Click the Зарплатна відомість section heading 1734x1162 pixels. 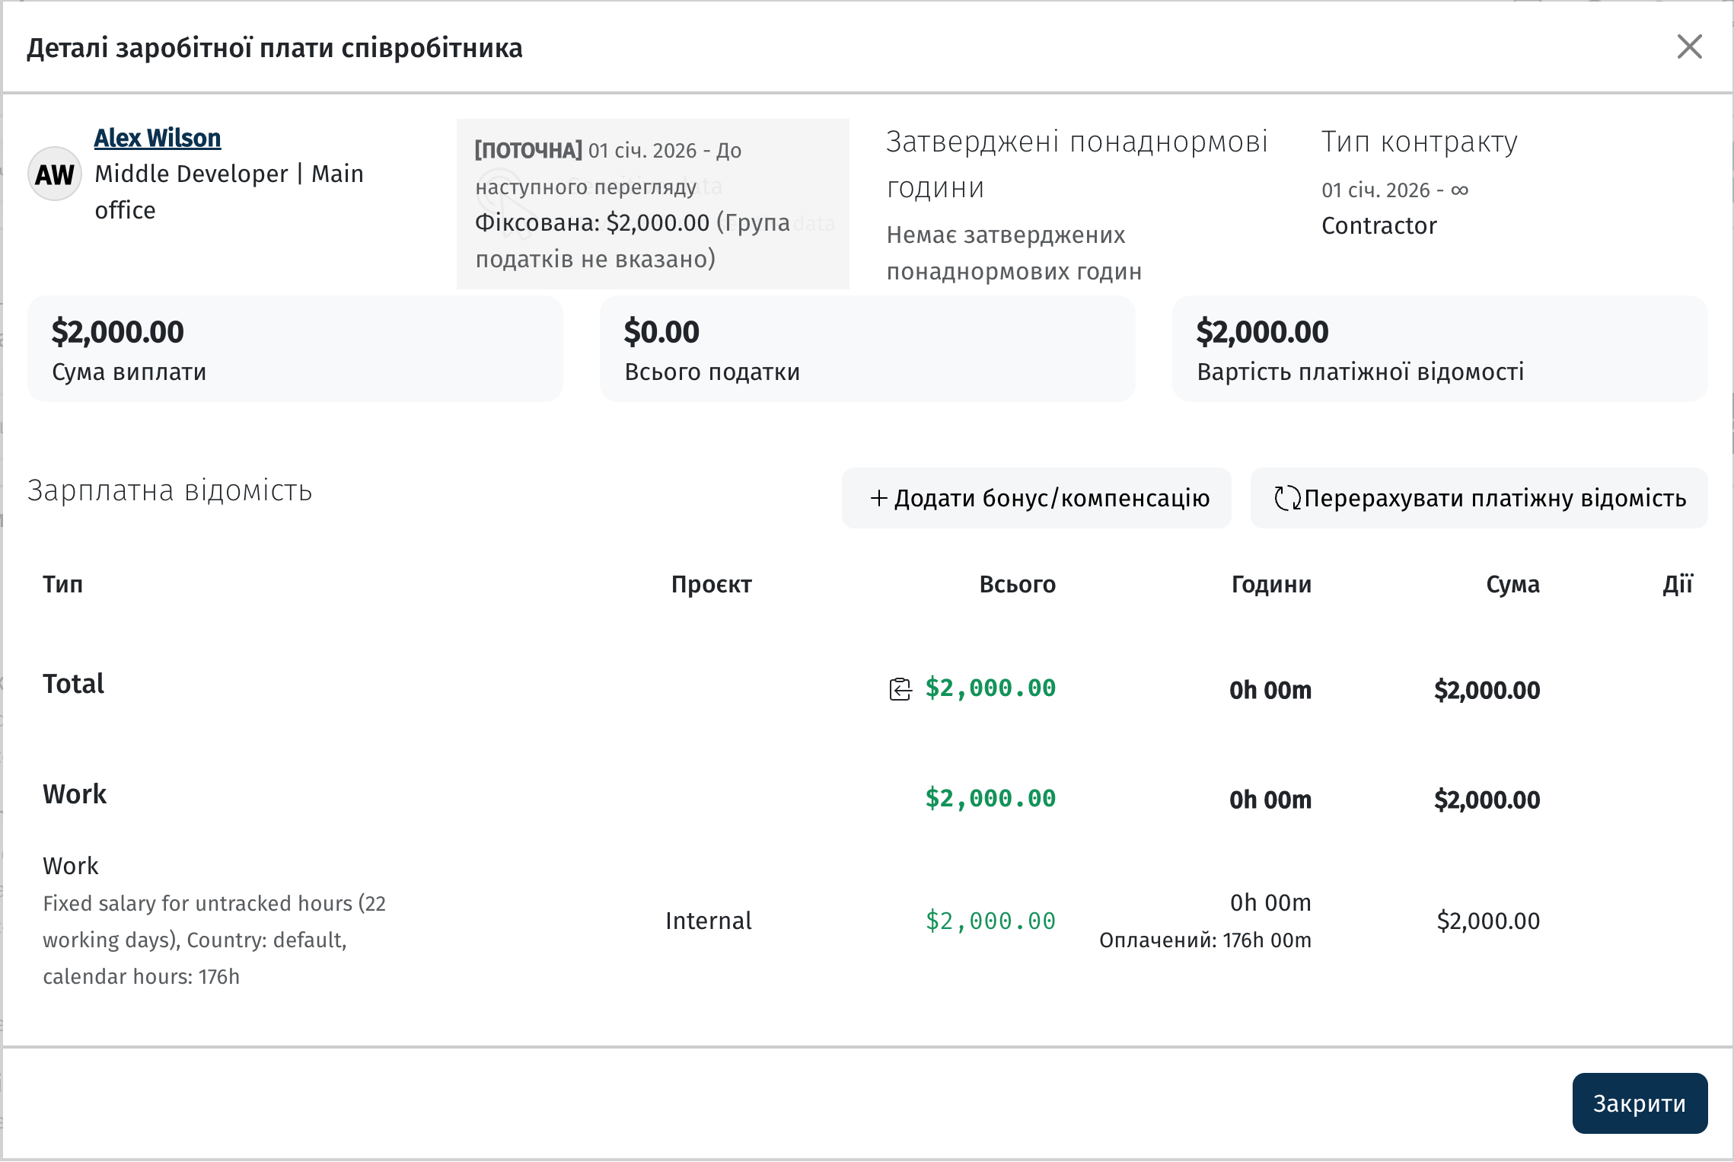[170, 490]
